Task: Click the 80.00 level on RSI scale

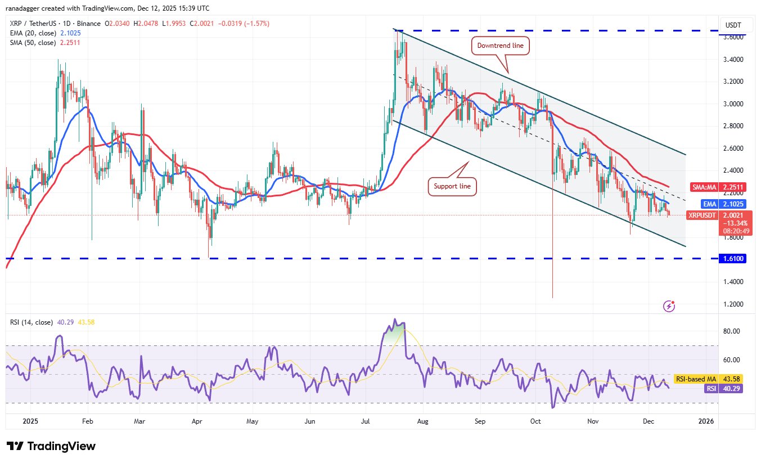Action: (x=732, y=331)
